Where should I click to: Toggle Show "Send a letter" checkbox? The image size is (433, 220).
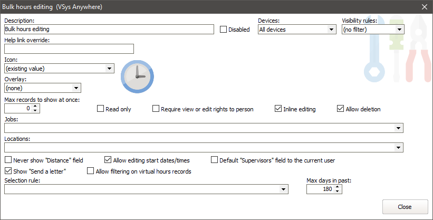[8, 171]
